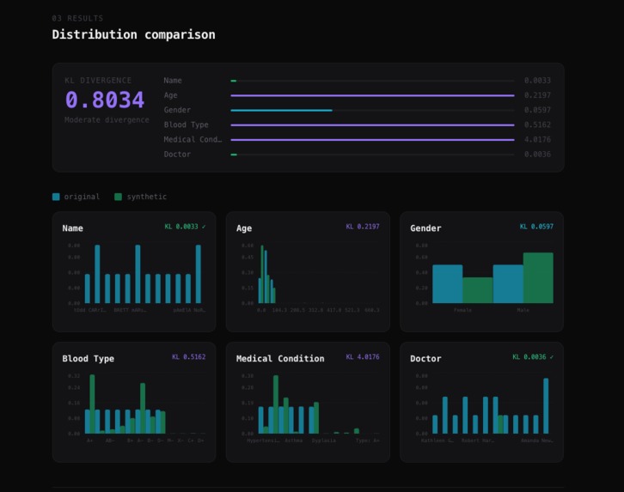Click the Blood Type divergence bar in summary
The image size is (624, 492).
click(x=372, y=125)
